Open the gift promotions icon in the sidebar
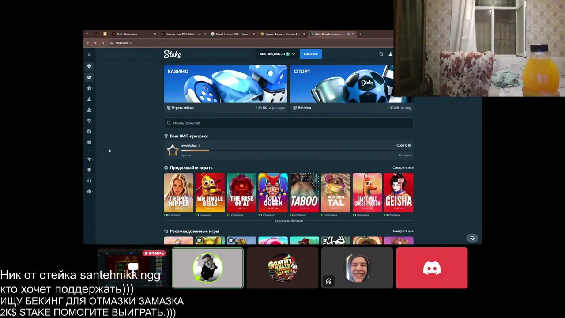 [89, 88]
